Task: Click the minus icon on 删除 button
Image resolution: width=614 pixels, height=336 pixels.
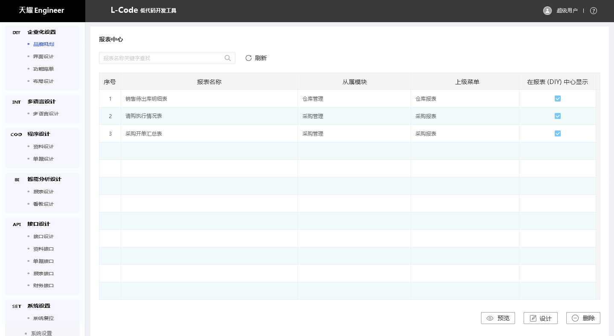Action: pyautogui.click(x=575, y=318)
